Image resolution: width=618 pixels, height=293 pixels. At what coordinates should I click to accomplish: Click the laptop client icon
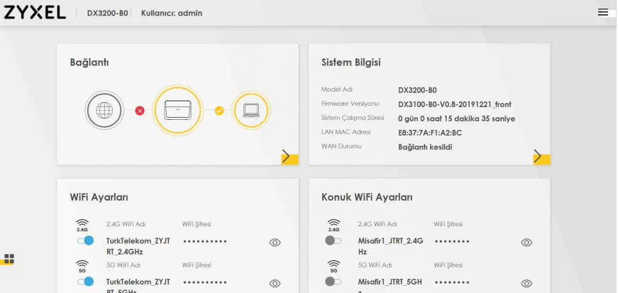point(251,110)
